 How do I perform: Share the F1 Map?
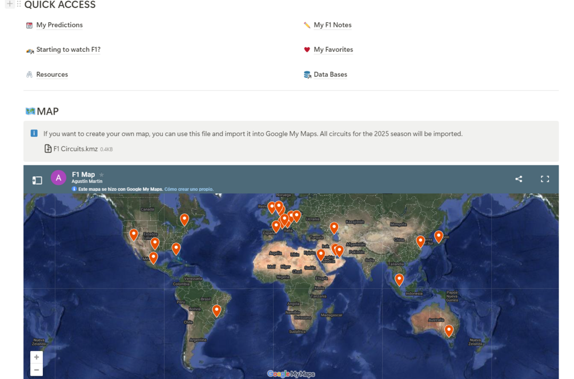[x=519, y=179]
